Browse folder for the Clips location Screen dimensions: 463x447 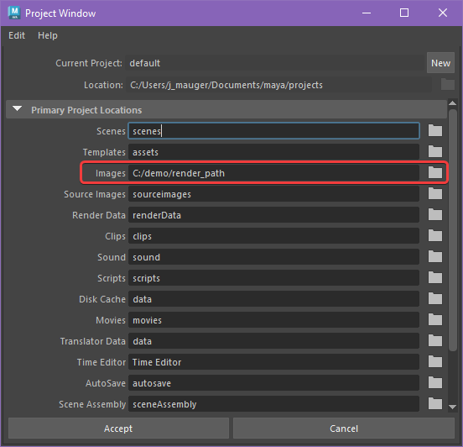435,235
